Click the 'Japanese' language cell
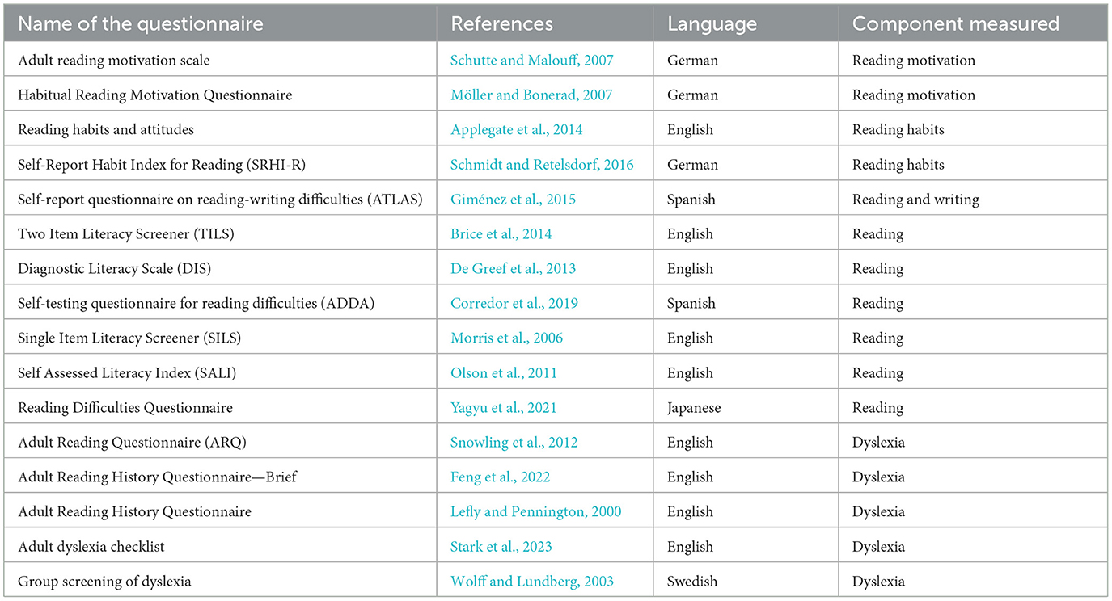This screenshot has height=601, width=1112. (x=746, y=408)
